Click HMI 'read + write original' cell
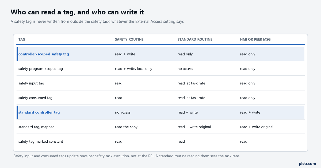This screenshot has height=168, width=321. (x=257, y=127)
